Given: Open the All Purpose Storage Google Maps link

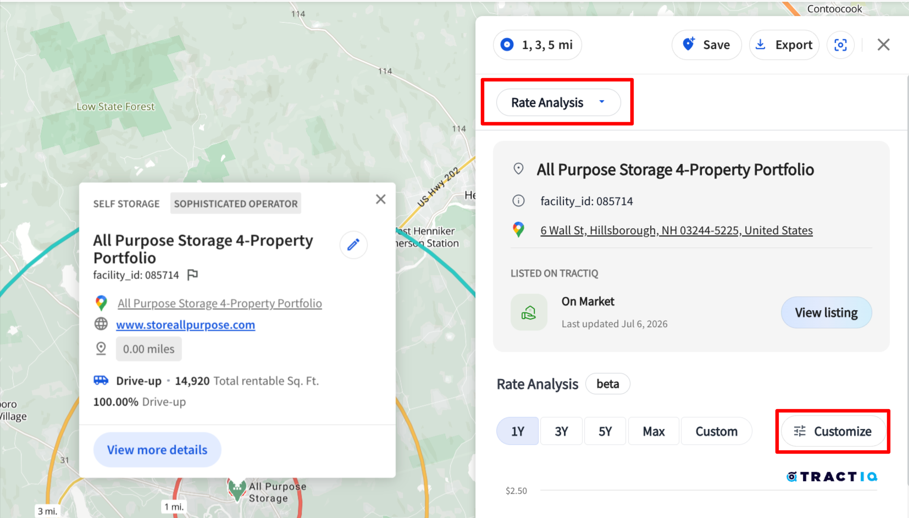Looking at the screenshot, I should tap(220, 304).
